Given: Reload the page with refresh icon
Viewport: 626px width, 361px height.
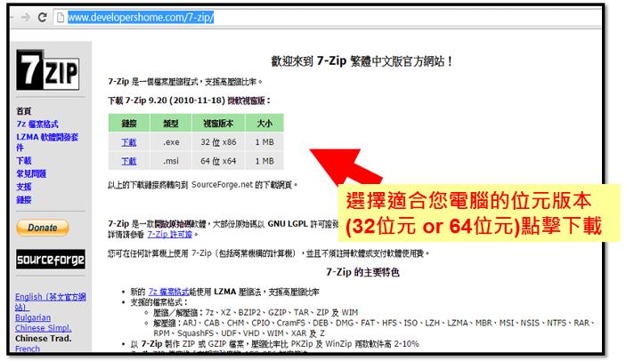Looking at the screenshot, I should click(x=42, y=17).
